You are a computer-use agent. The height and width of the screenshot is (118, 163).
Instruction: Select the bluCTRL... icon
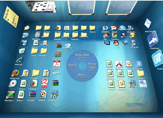pos(139,64)
